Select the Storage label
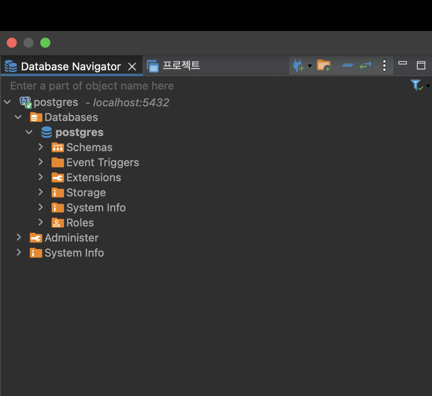Screen dimensions: 432x396 tap(86, 193)
